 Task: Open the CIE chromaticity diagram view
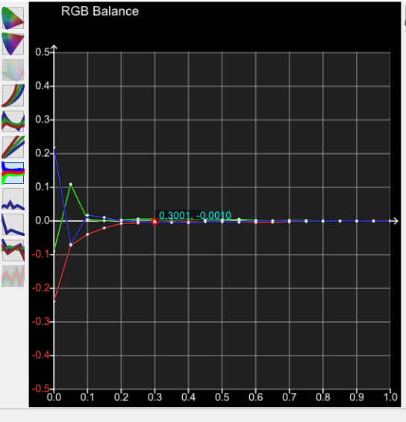[13, 19]
